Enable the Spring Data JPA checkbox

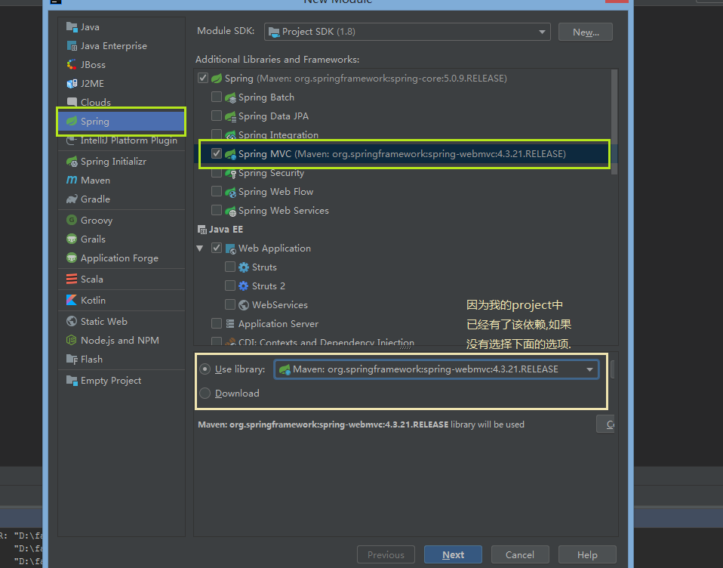coord(217,116)
